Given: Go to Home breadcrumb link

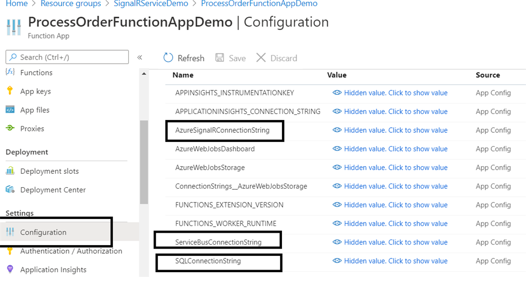Looking at the screenshot, I should (x=17, y=4).
